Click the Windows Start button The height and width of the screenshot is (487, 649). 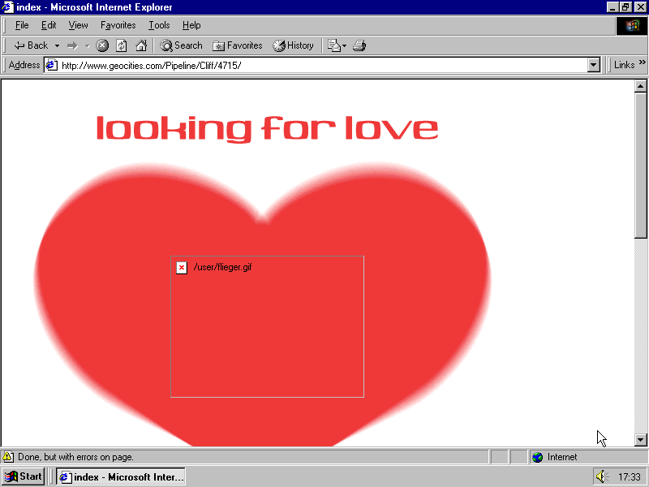[x=24, y=476]
